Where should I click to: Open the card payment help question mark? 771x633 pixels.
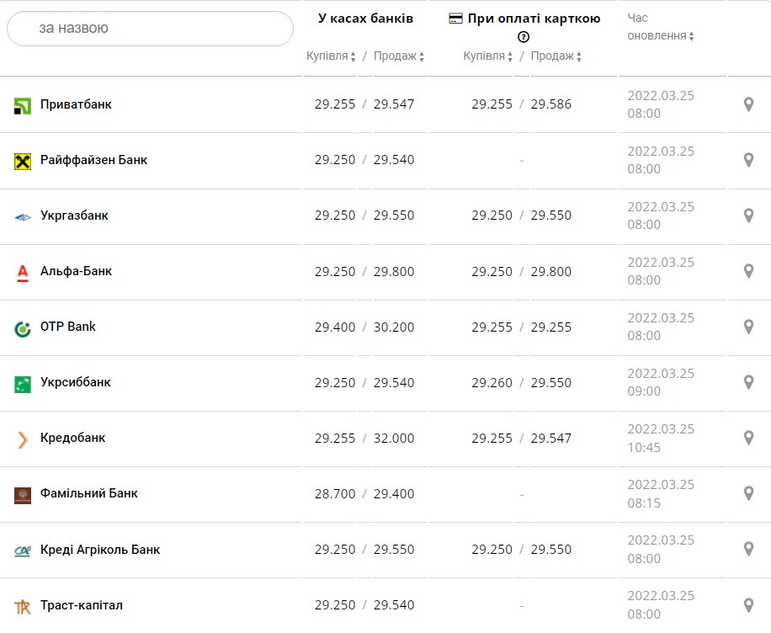pos(524,37)
